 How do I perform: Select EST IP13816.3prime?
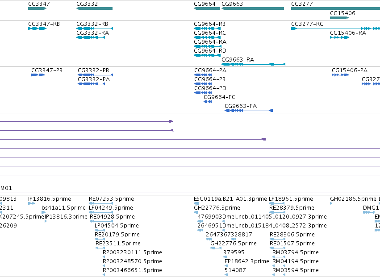tap(46, 221)
